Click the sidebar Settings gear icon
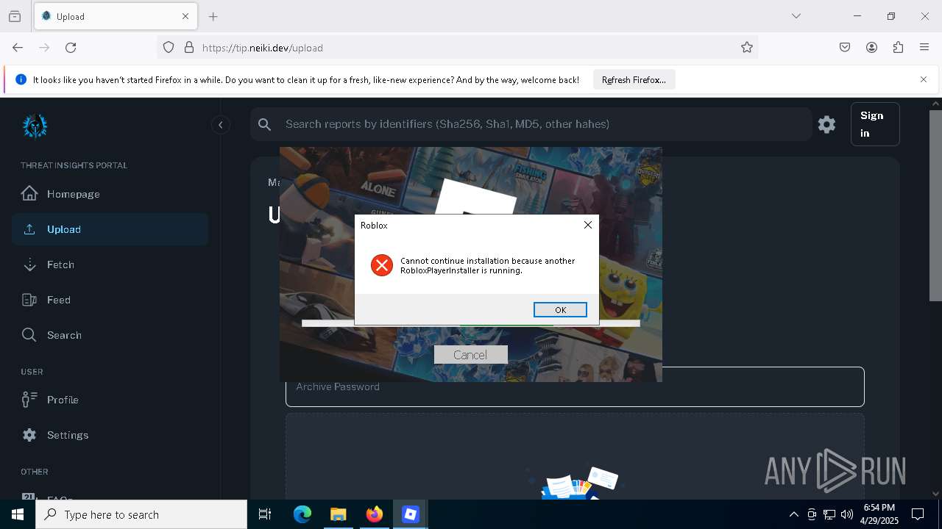 click(29, 435)
